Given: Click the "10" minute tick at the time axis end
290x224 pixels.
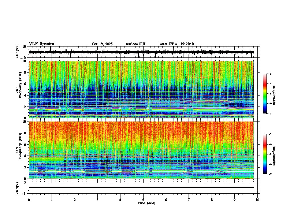Looking at the screenshot, I should pos(257,200).
